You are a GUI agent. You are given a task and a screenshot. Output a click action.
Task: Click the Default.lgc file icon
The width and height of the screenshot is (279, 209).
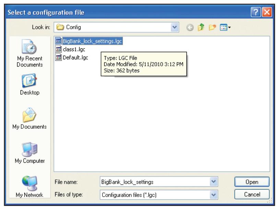[x=58, y=57]
